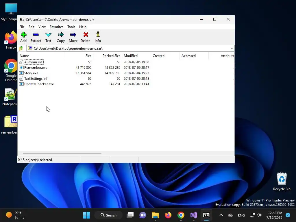
Task: Expand the address path dropdown
Action: coord(232,49)
